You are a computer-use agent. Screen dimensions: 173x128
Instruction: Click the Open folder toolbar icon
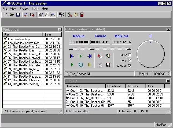12,15
